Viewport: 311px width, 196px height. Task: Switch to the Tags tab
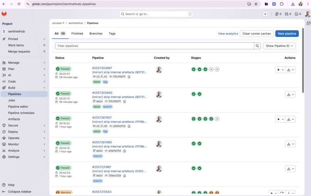pos(112,34)
